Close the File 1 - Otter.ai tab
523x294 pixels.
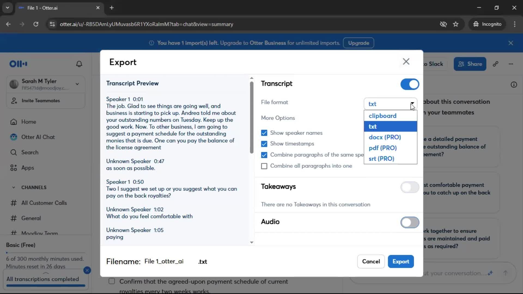[x=98, y=8]
